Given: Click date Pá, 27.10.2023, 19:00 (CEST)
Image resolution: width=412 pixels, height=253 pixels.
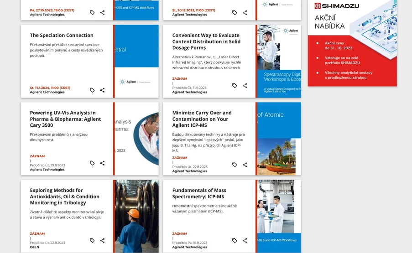Looking at the screenshot, I should coord(52,10).
